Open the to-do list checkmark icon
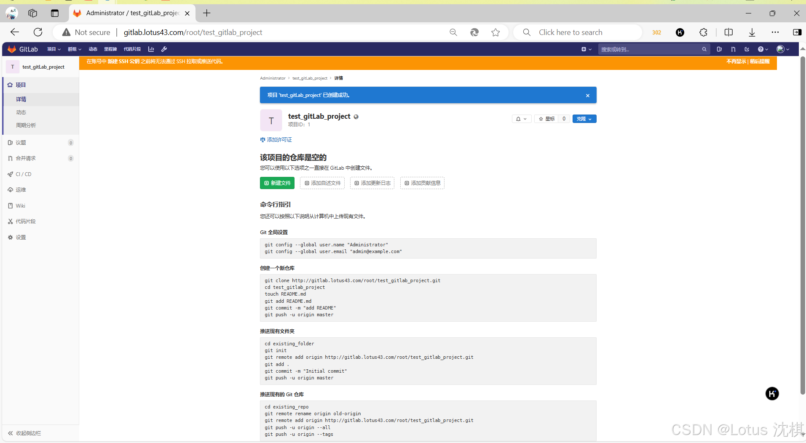Screen dimensions: 806x443 click(747, 49)
